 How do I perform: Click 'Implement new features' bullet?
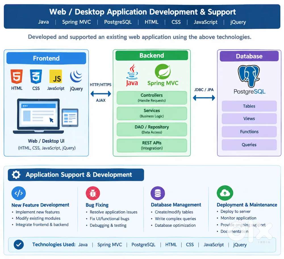point(38,212)
